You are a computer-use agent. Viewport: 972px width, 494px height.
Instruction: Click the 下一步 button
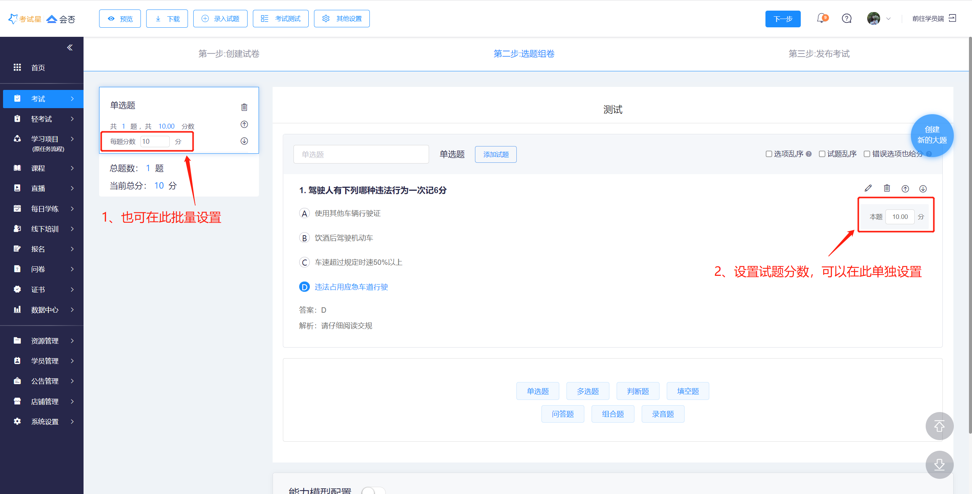(783, 19)
